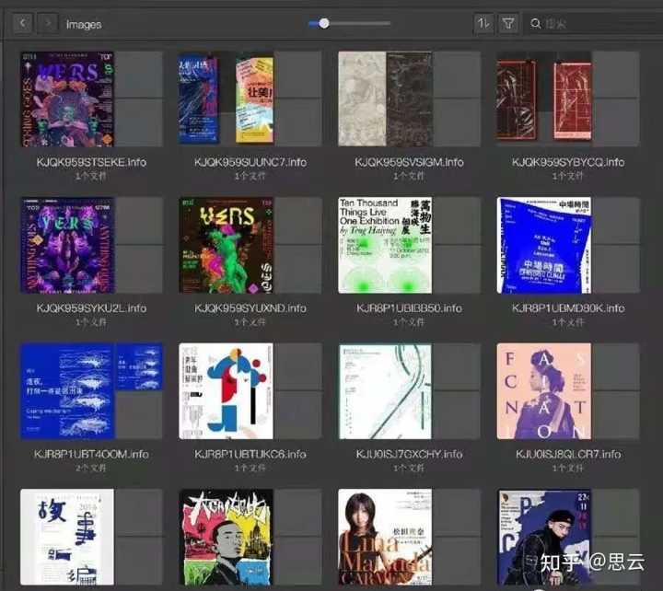Select the KJQK959SVSIGM.info folder
This screenshot has width=663, height=591.
tap(409, 99)
